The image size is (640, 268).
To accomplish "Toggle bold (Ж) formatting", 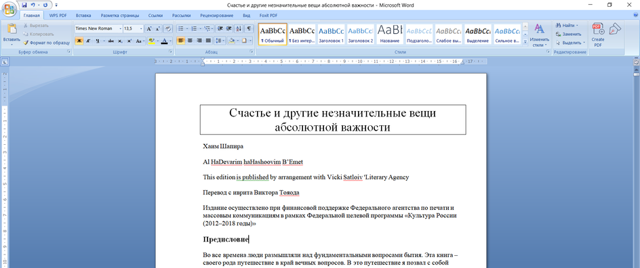I will [x=79, y=41].
